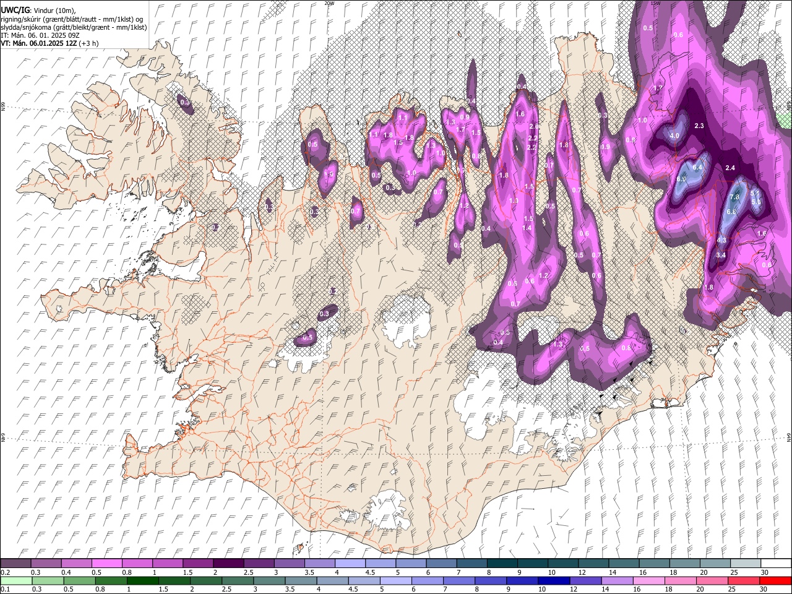
Task: Click the '64N' latitude label on right edge
Action: [789, 437]
